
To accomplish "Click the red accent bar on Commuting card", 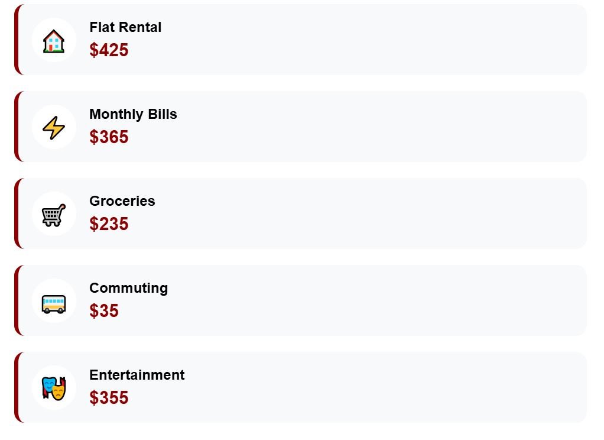I will click(x=17, y=300).
